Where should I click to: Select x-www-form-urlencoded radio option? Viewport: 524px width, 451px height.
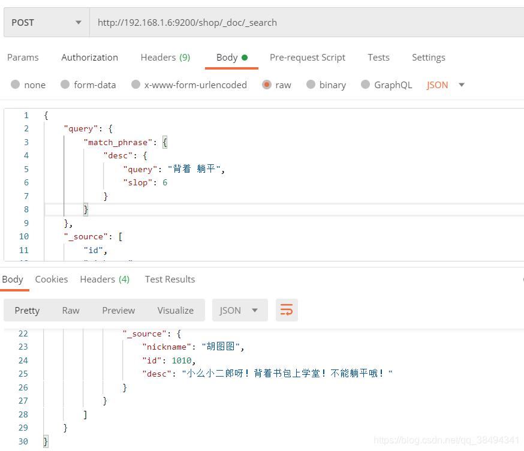(x=136, y=85)
